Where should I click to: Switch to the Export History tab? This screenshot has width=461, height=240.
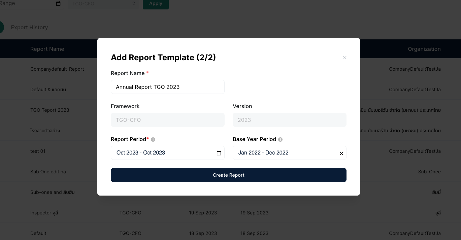pyautogui.click(x=29, y=28)
